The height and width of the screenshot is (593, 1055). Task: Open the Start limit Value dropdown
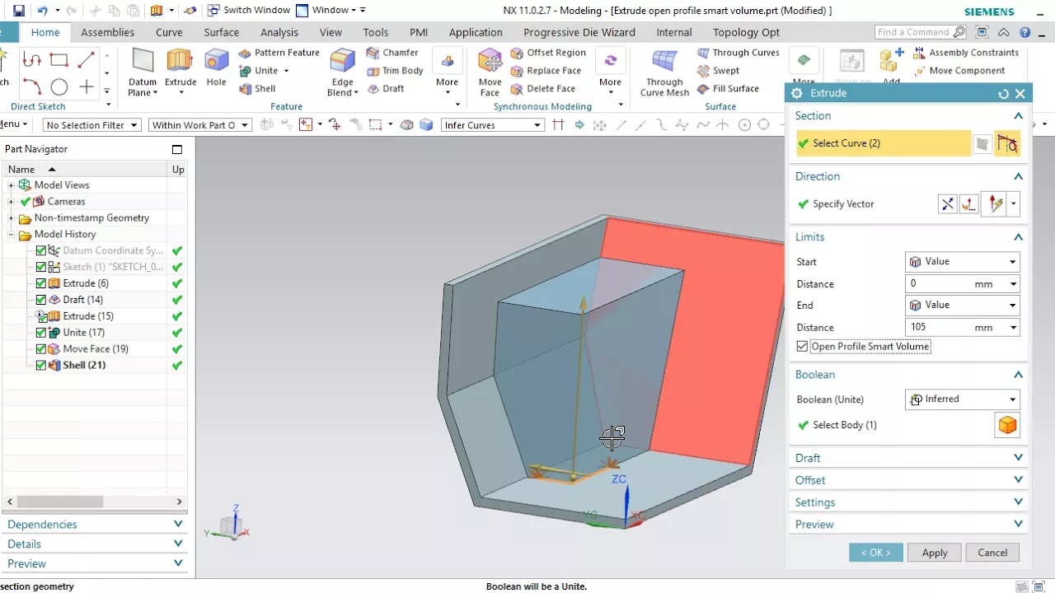click(963, 262)
